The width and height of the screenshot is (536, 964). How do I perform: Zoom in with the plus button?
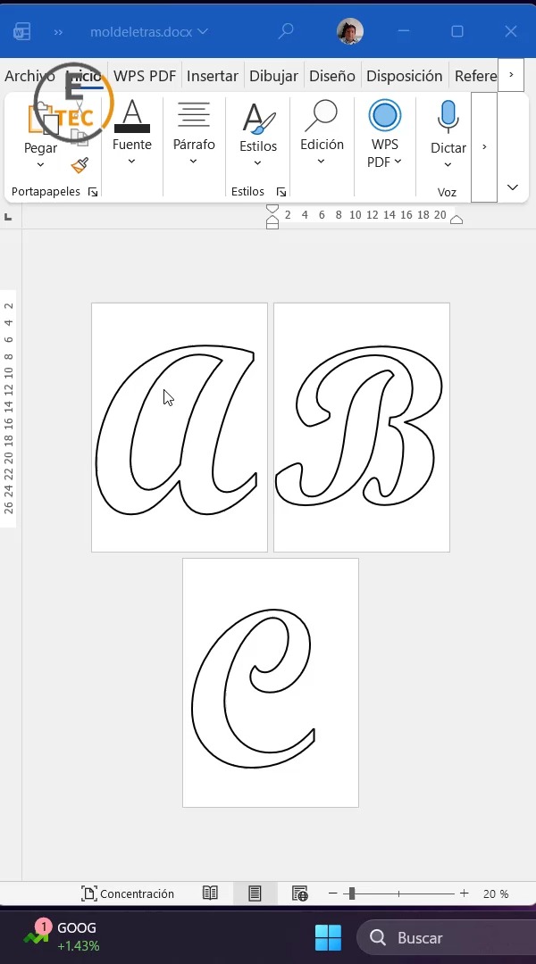click(x=464, y=893)
